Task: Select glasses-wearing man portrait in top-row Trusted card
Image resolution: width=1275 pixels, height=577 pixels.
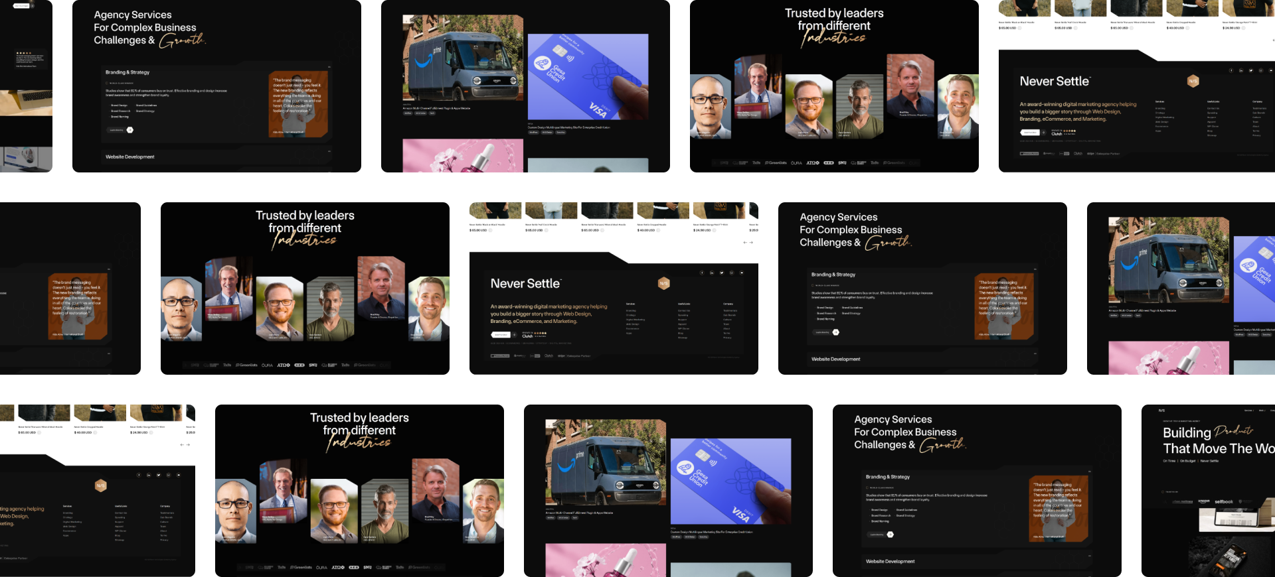Action: pos(711,106)
